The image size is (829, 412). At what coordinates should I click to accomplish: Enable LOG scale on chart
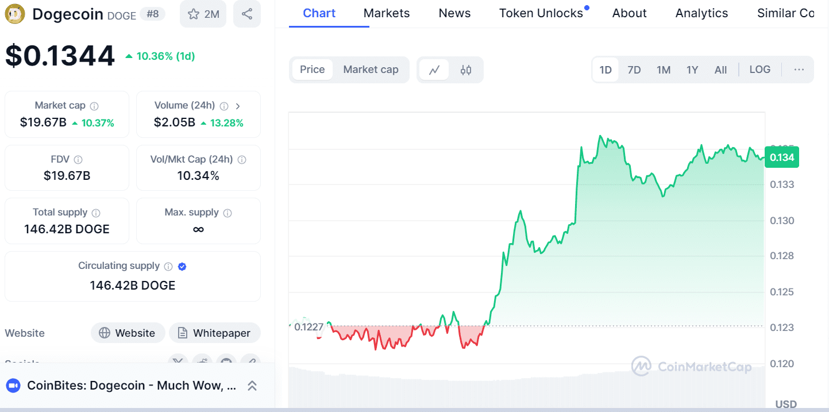pos(759,70)
